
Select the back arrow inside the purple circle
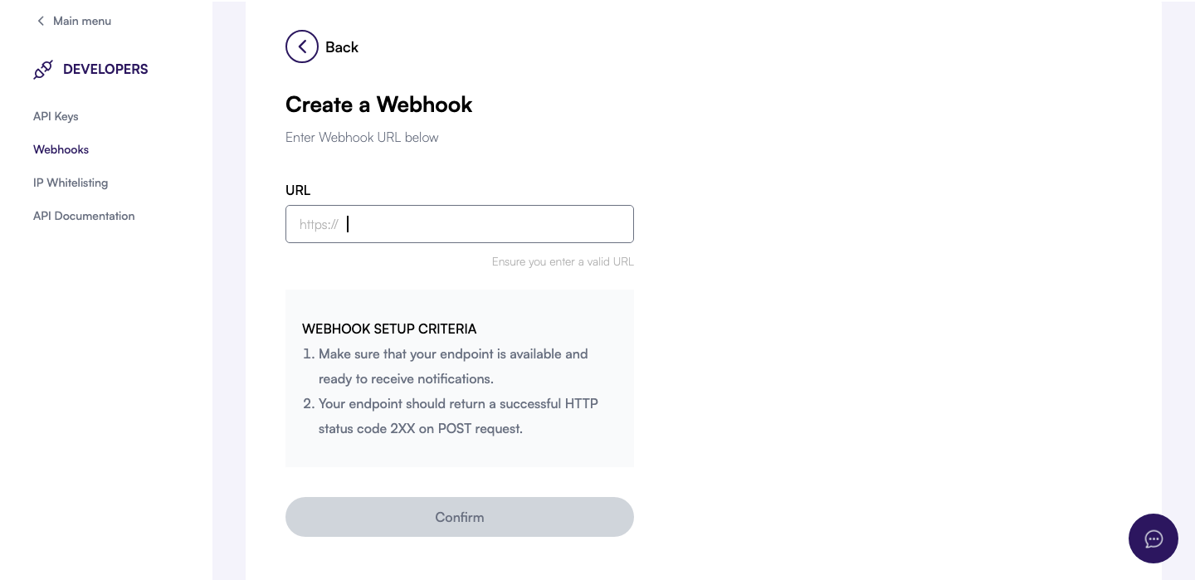[x=302, y=46]
